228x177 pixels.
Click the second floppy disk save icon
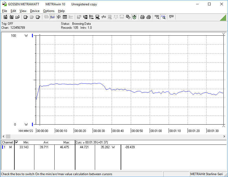coord(11,17)
